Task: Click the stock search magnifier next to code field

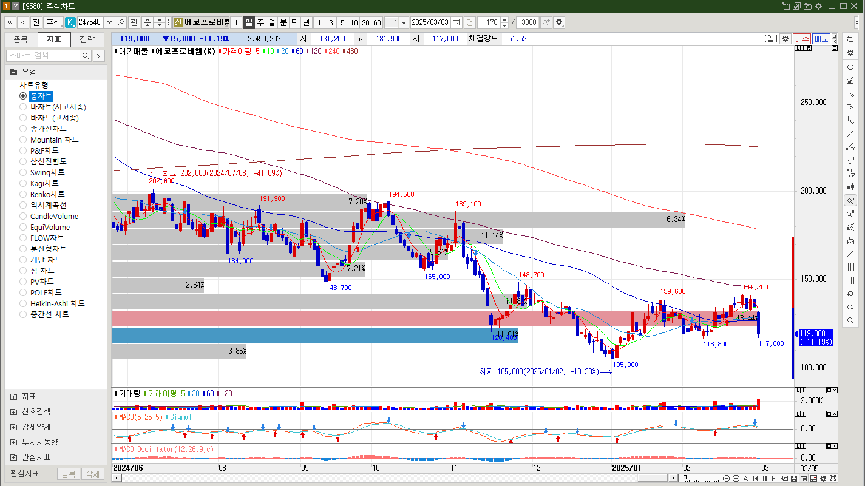Action: pos(121,22)
